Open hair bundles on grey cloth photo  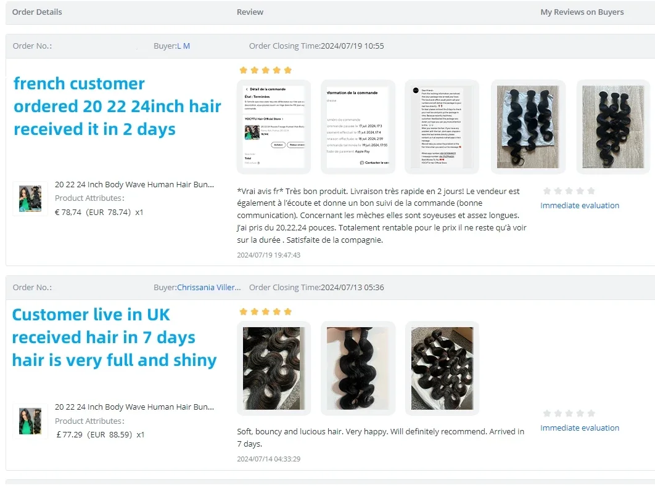coord(528,127)
